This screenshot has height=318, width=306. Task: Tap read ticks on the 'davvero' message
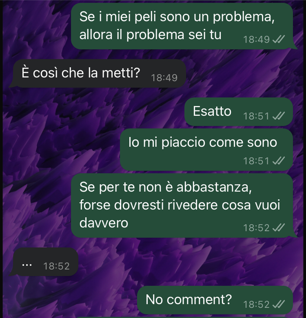click(279, 227)
